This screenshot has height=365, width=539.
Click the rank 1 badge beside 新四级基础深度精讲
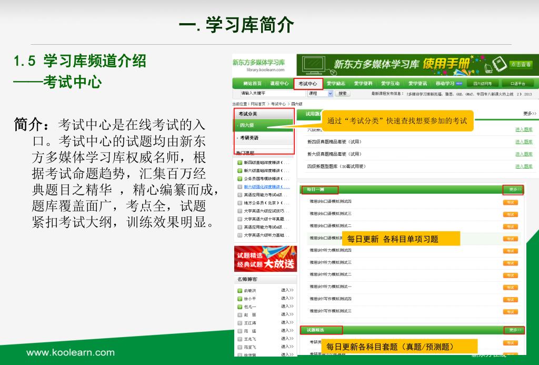click(x=240, y=163)
